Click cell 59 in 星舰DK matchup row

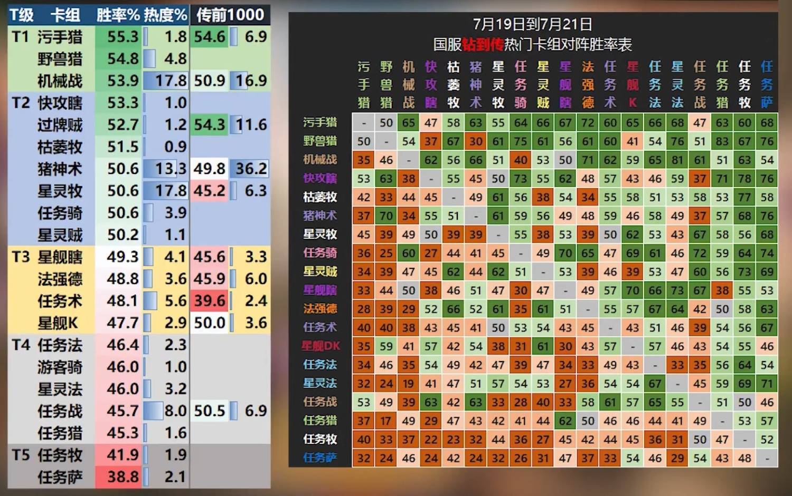point(386,346)
